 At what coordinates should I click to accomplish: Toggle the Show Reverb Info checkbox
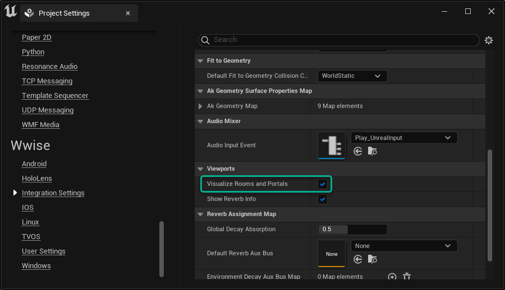323,199
